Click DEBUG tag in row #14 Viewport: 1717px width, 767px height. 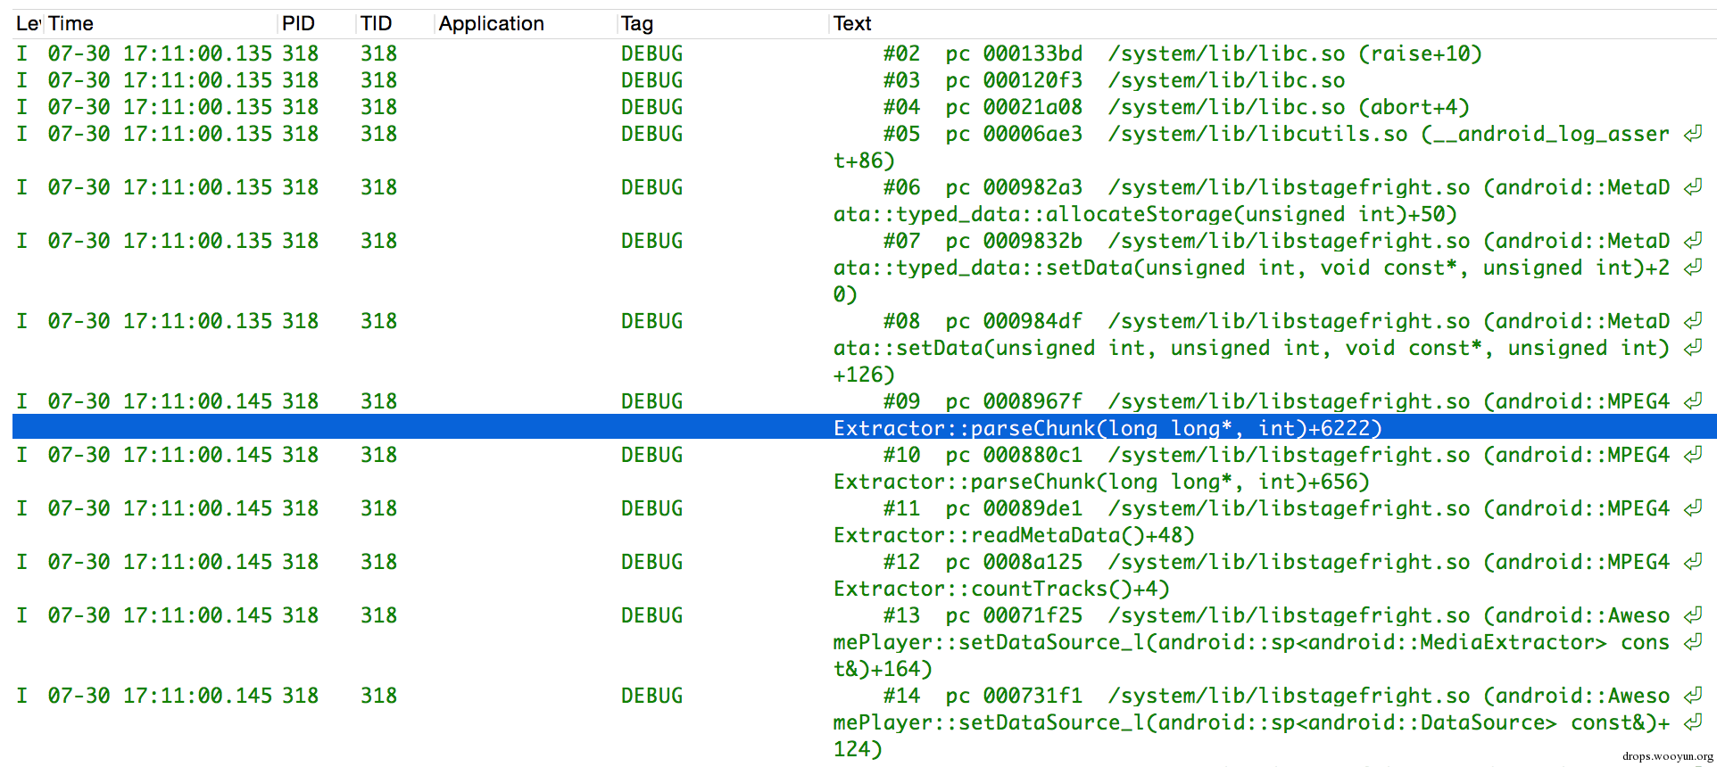(x=652, y=696)
